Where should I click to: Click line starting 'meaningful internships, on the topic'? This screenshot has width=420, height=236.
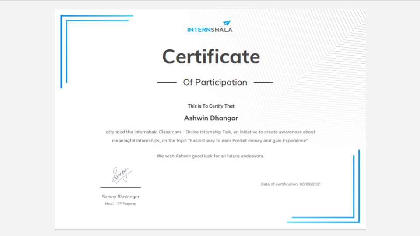210,141
